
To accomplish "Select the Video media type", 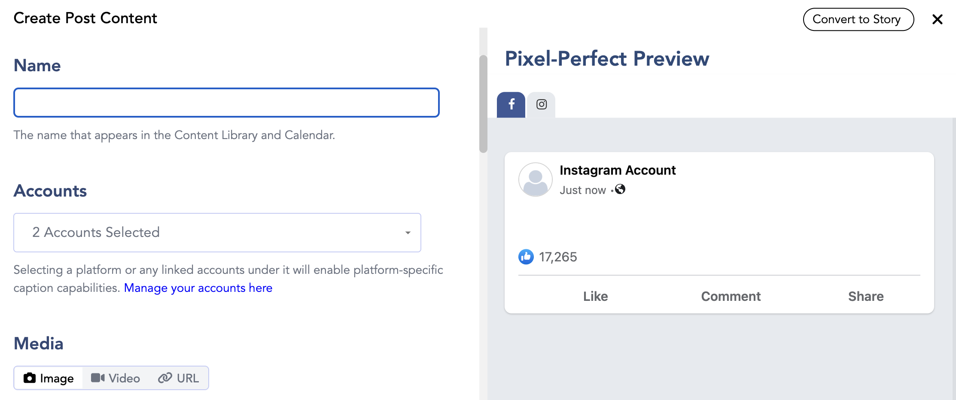I will (116, 378).
